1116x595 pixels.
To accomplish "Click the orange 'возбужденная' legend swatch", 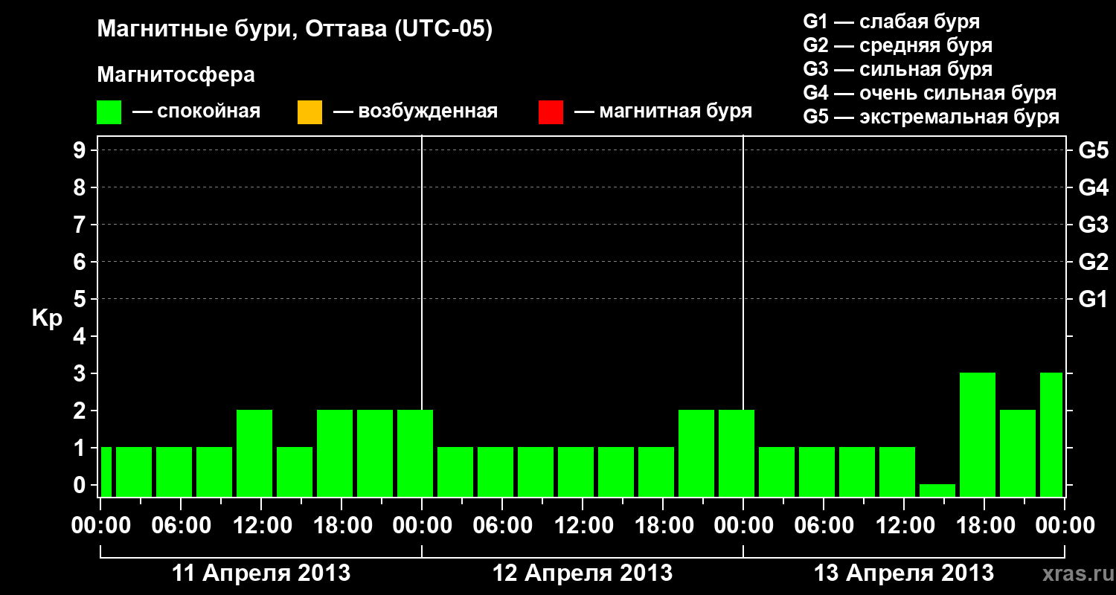I will (310, 112).
